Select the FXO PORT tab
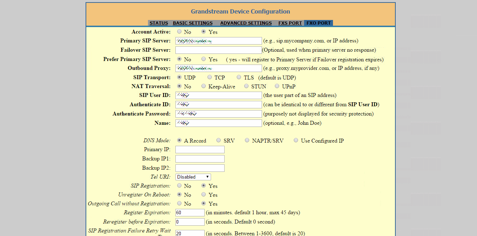477x236 pixels. (319, 23)
